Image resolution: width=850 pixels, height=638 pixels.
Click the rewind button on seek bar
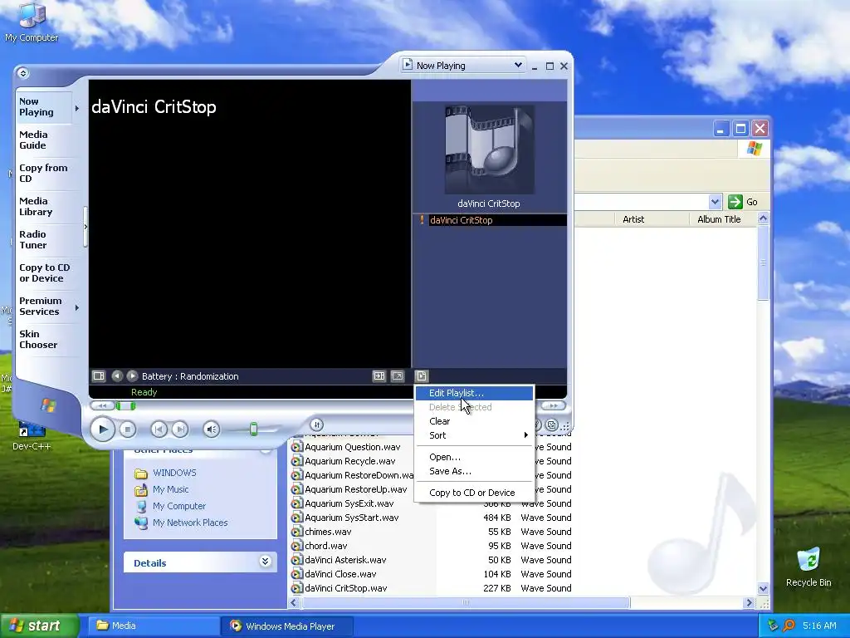[x=102, y=405]
